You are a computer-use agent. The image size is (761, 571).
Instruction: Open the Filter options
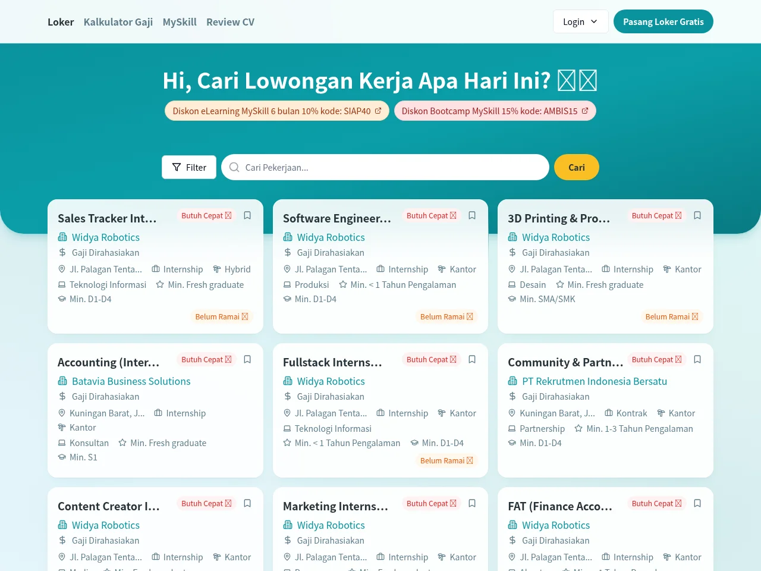pyautogui.click(x=189, y=167)
